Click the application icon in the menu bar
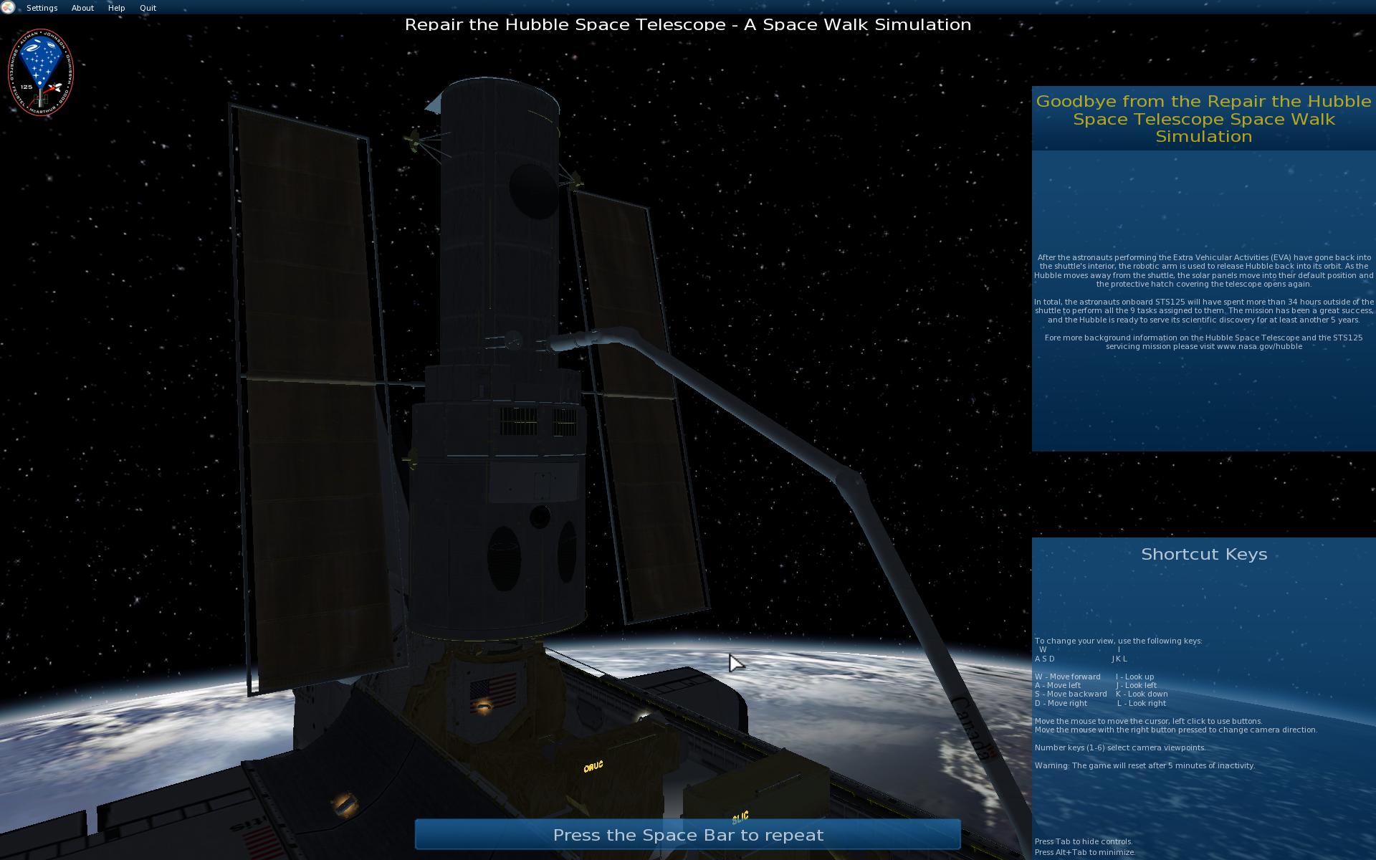This screenshot has height=860, width=1376. pyautogui.click(x=8, y=7)
